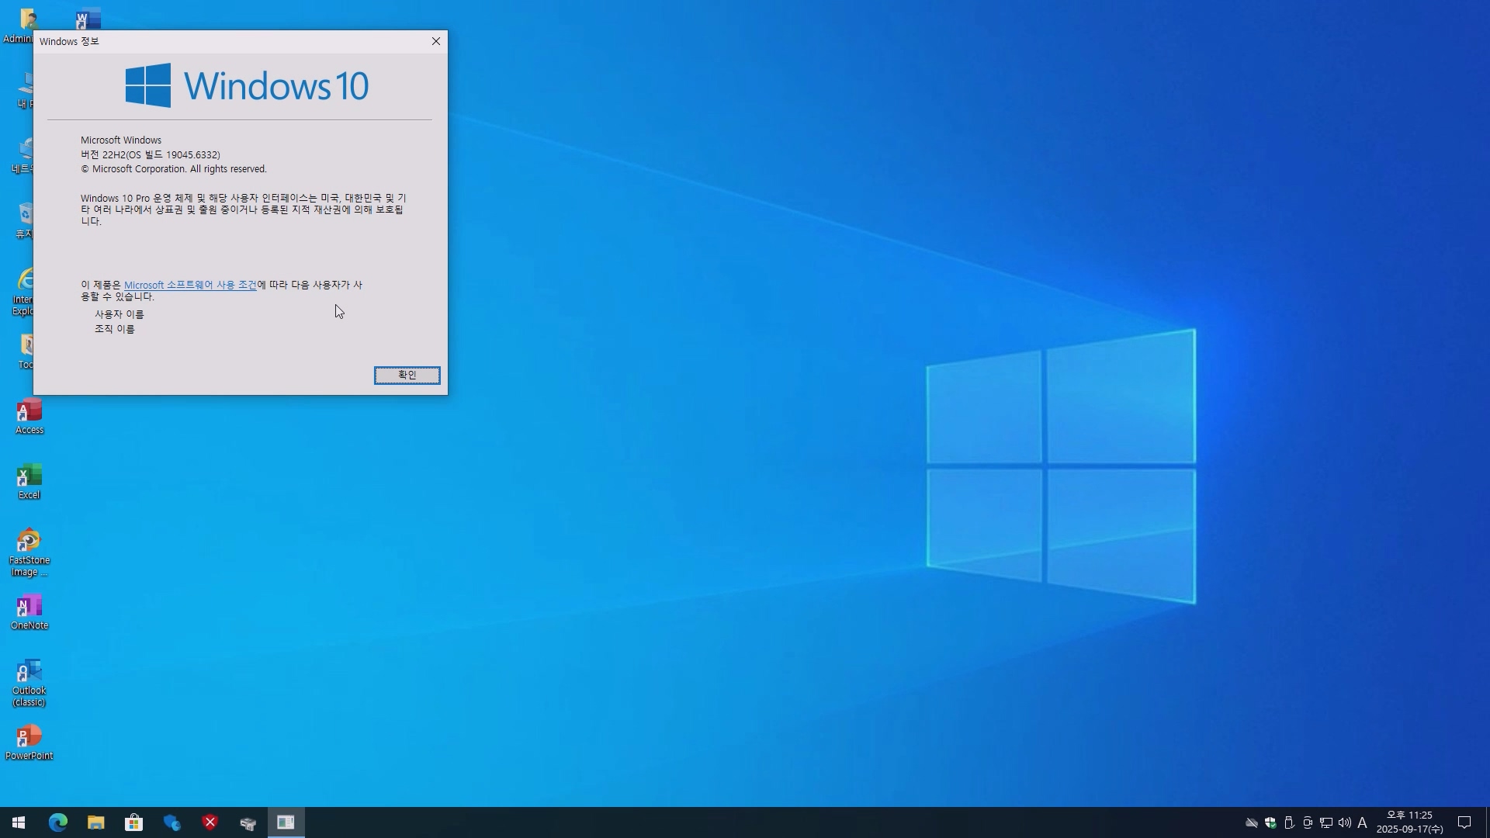
Task: Open File Explorer from the taskbar
Action: click(96, 822)
